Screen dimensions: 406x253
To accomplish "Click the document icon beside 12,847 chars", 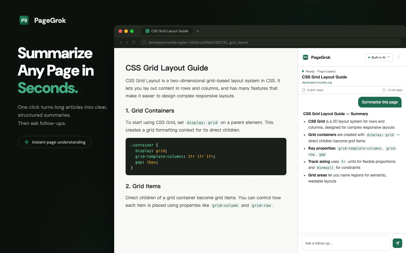I will point(304,90).
